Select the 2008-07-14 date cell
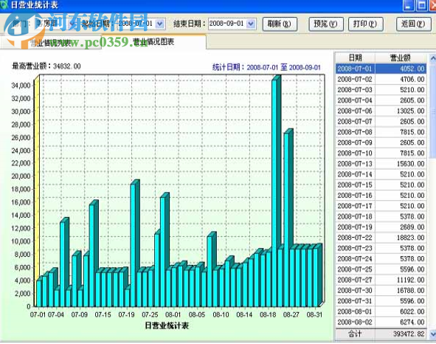This screenshot has height=344, width=436. coord(355,174)
